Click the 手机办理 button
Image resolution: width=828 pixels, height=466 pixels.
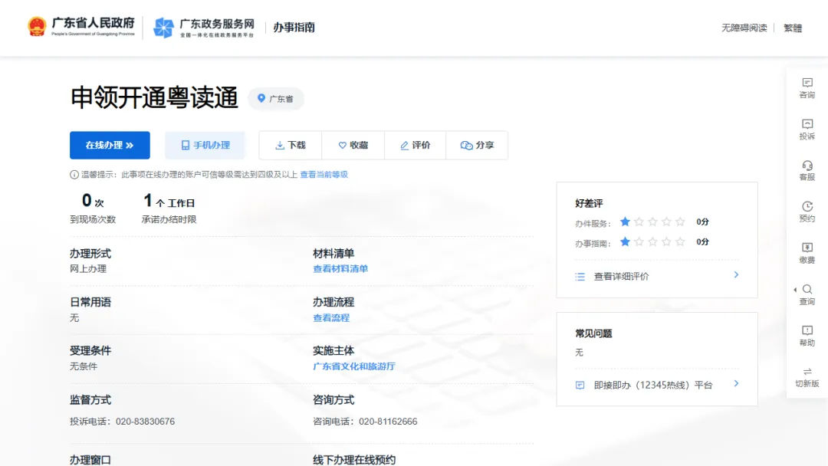(x=205, y=145)
